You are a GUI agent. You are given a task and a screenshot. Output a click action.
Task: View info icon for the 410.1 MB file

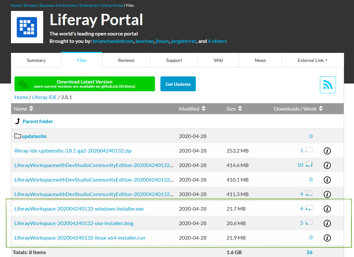click(x=327, y=180)
